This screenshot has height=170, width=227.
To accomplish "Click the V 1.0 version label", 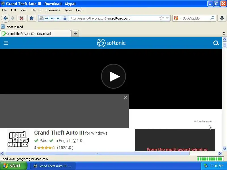I will 77,141.
